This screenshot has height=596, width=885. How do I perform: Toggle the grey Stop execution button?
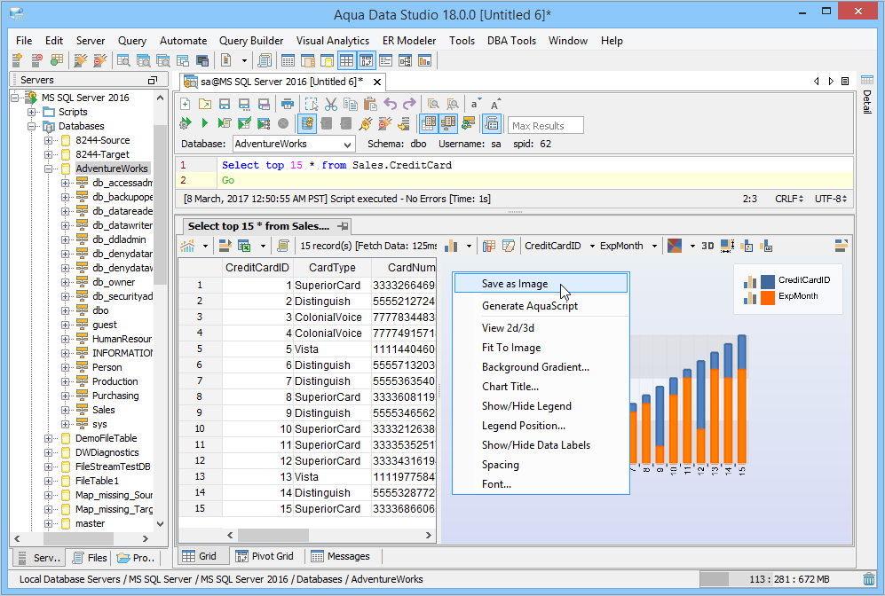pyautogui.click(x=283, y=124)
